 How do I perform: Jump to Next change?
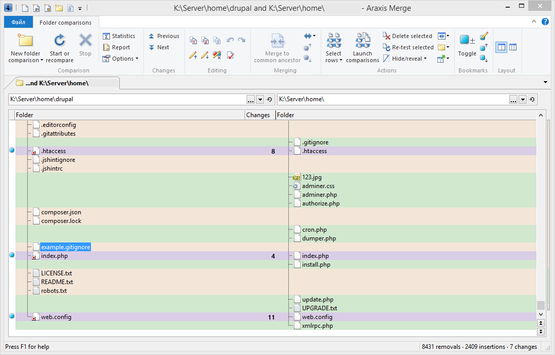click(159, 47)
